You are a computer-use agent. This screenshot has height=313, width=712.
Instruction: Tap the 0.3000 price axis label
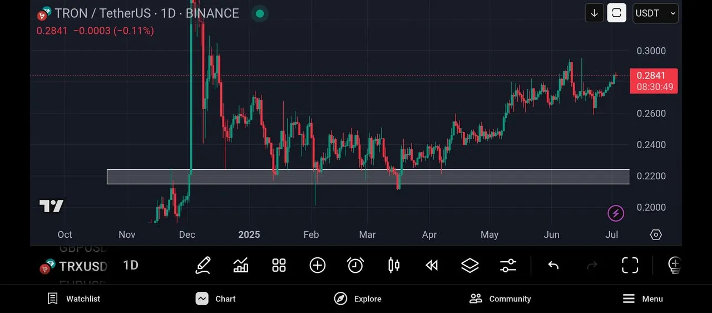coord(651,51)
